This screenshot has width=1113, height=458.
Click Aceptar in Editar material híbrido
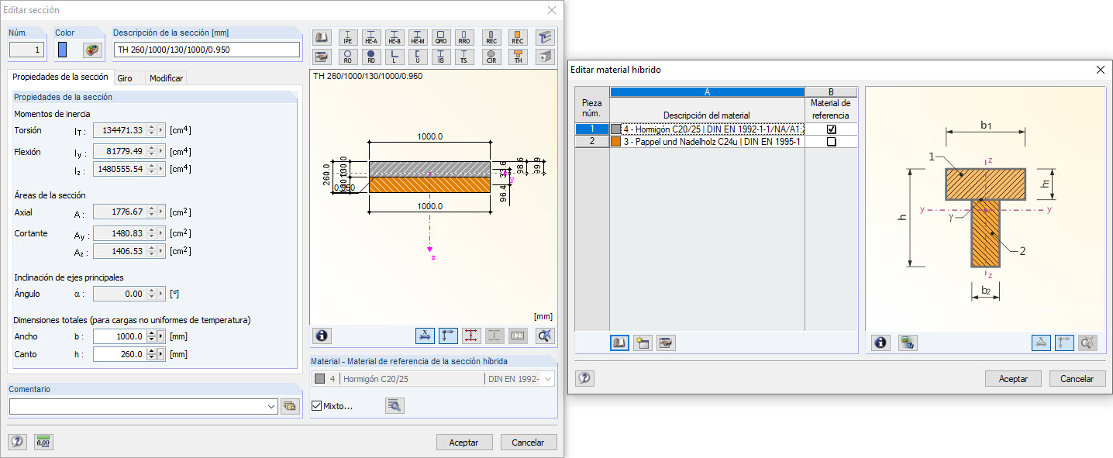1013,379
